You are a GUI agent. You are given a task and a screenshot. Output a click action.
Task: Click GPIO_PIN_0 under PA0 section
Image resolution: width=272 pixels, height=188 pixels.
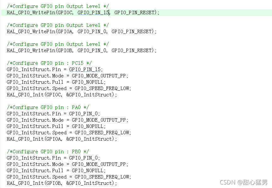(x=83, y=113)
